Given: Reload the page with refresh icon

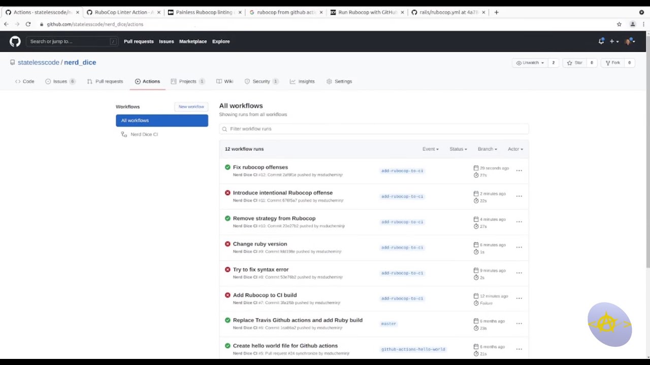Looking at the screenshot, I should [x=28, y=24].
